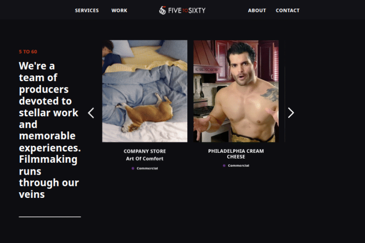Select the Commercial tag under Philadelphia Cream Cheese
Viewport: 365px width, 243px height.
pos(239,166)
